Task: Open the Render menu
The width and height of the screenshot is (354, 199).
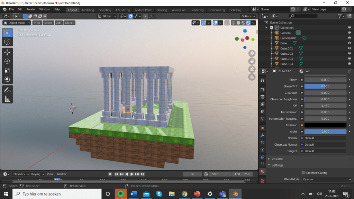Action: click(x=31, y=9)
